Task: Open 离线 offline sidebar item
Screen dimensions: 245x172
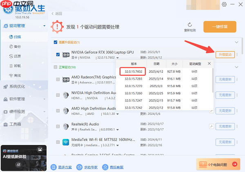Action: pyautogui.click(x=15, y=76)
